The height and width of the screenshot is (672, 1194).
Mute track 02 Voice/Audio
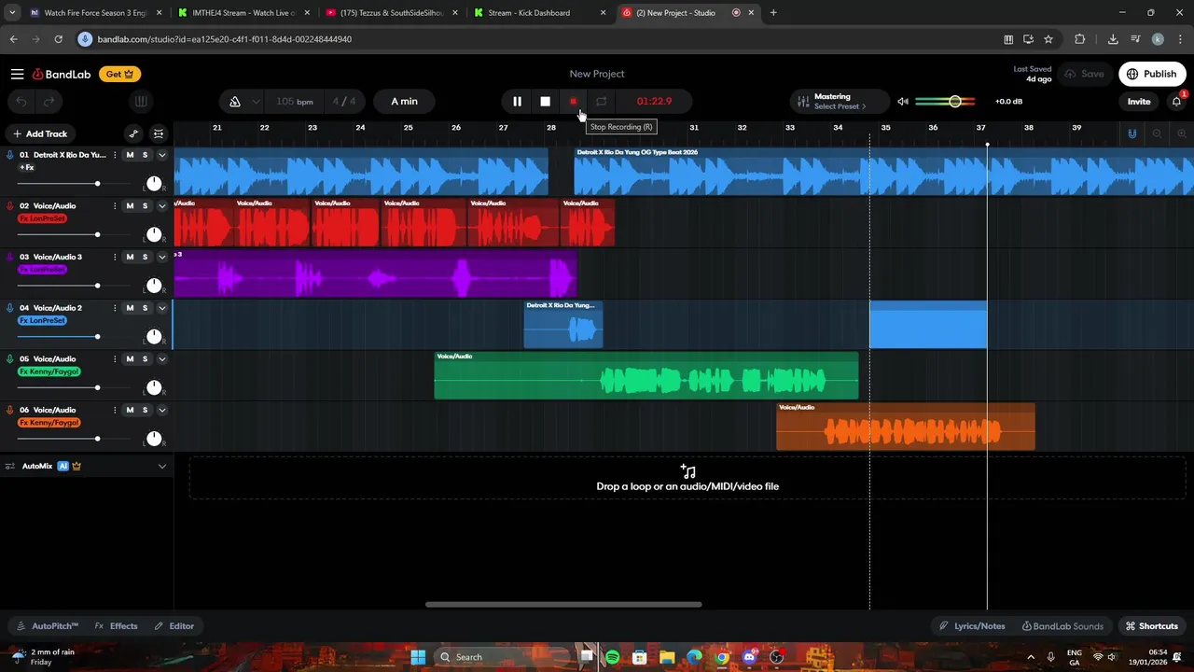coord(130,206)
